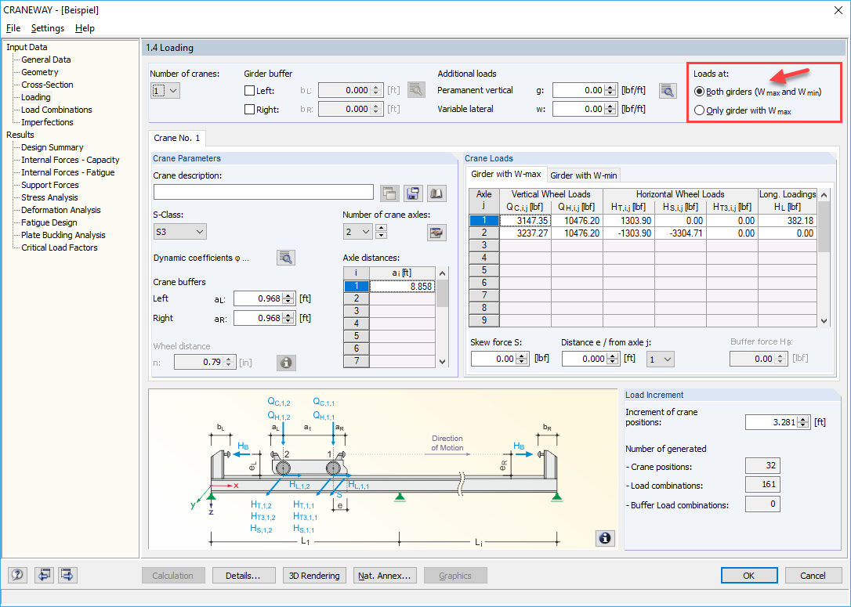The image size is (851, 607).
Task: Open the Settings menu
Action: (48, 28)
